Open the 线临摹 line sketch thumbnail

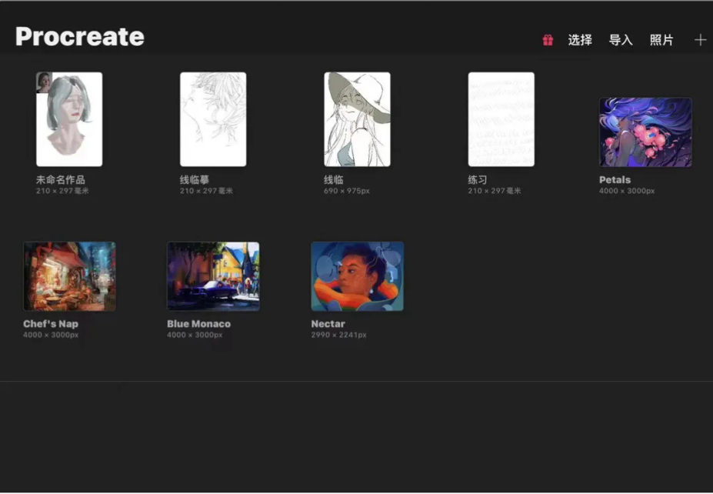(x=213, y=119)
